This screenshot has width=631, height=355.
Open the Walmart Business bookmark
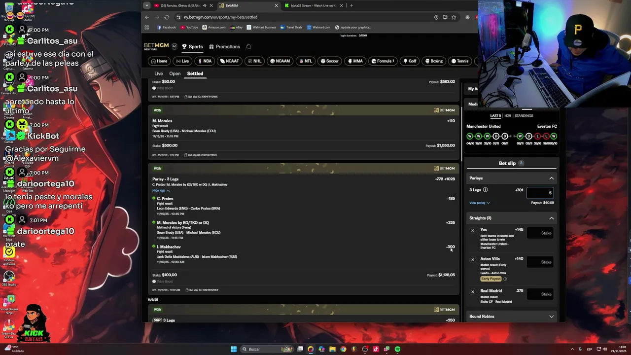pyautogui.click(x=261, y=28)
